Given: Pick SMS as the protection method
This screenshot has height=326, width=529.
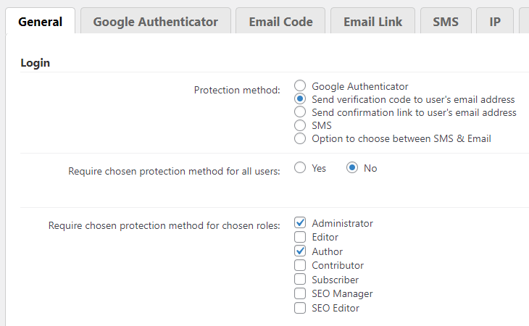Looking at the screenshot, I should click(x=300, y=125).
